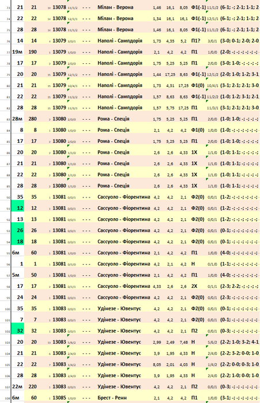Select the "Сассуоло - Фіорентина" cell in row 98
260x403 pixels.
click(124, 286)
